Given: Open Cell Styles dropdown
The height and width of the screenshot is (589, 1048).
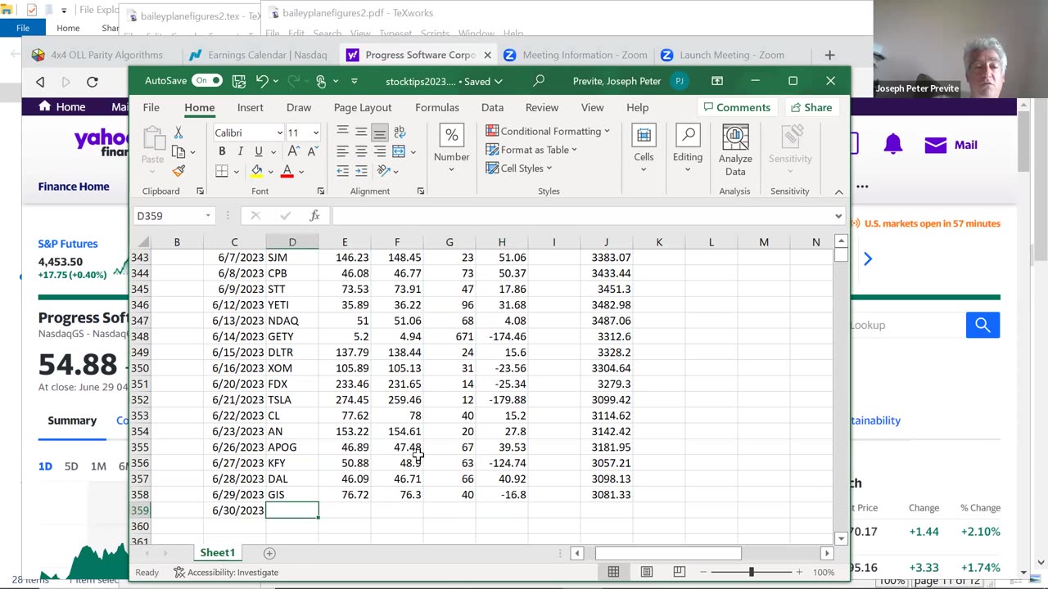Looking at the screenshot, I should click(519, 169).
